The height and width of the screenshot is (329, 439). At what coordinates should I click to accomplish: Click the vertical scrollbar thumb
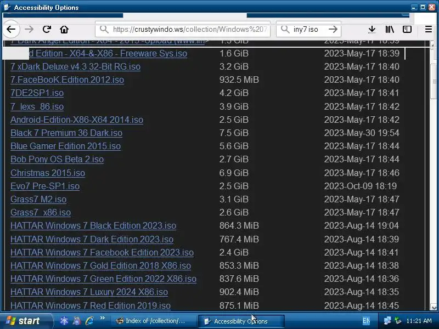434,81
